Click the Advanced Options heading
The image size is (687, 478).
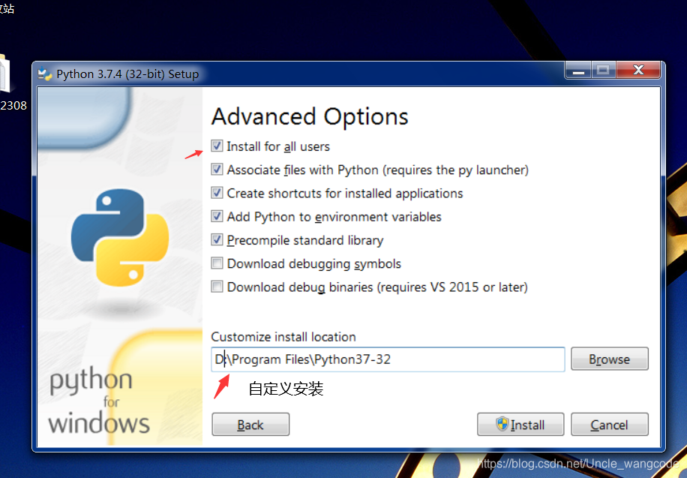tap(310, 116)
